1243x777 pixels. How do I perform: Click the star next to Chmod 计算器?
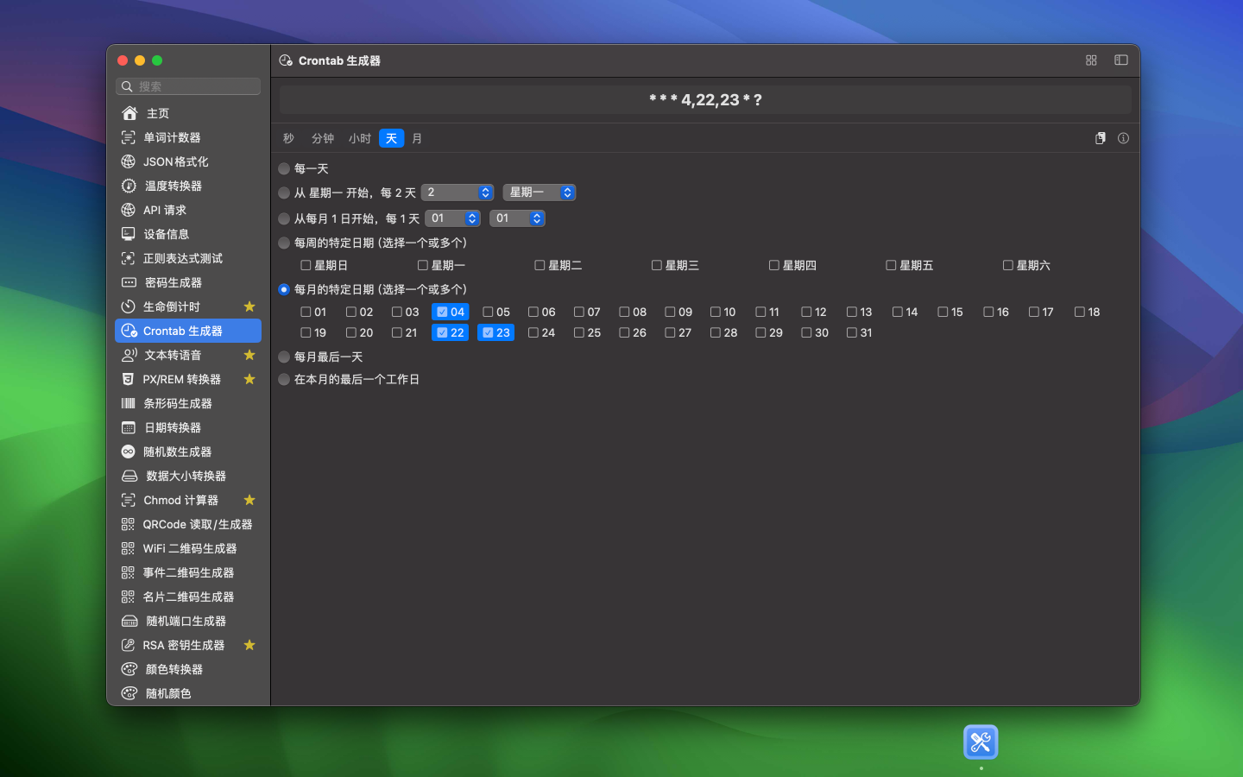(x=249, y=500)
